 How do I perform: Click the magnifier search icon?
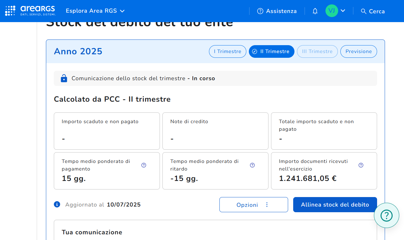363,11
